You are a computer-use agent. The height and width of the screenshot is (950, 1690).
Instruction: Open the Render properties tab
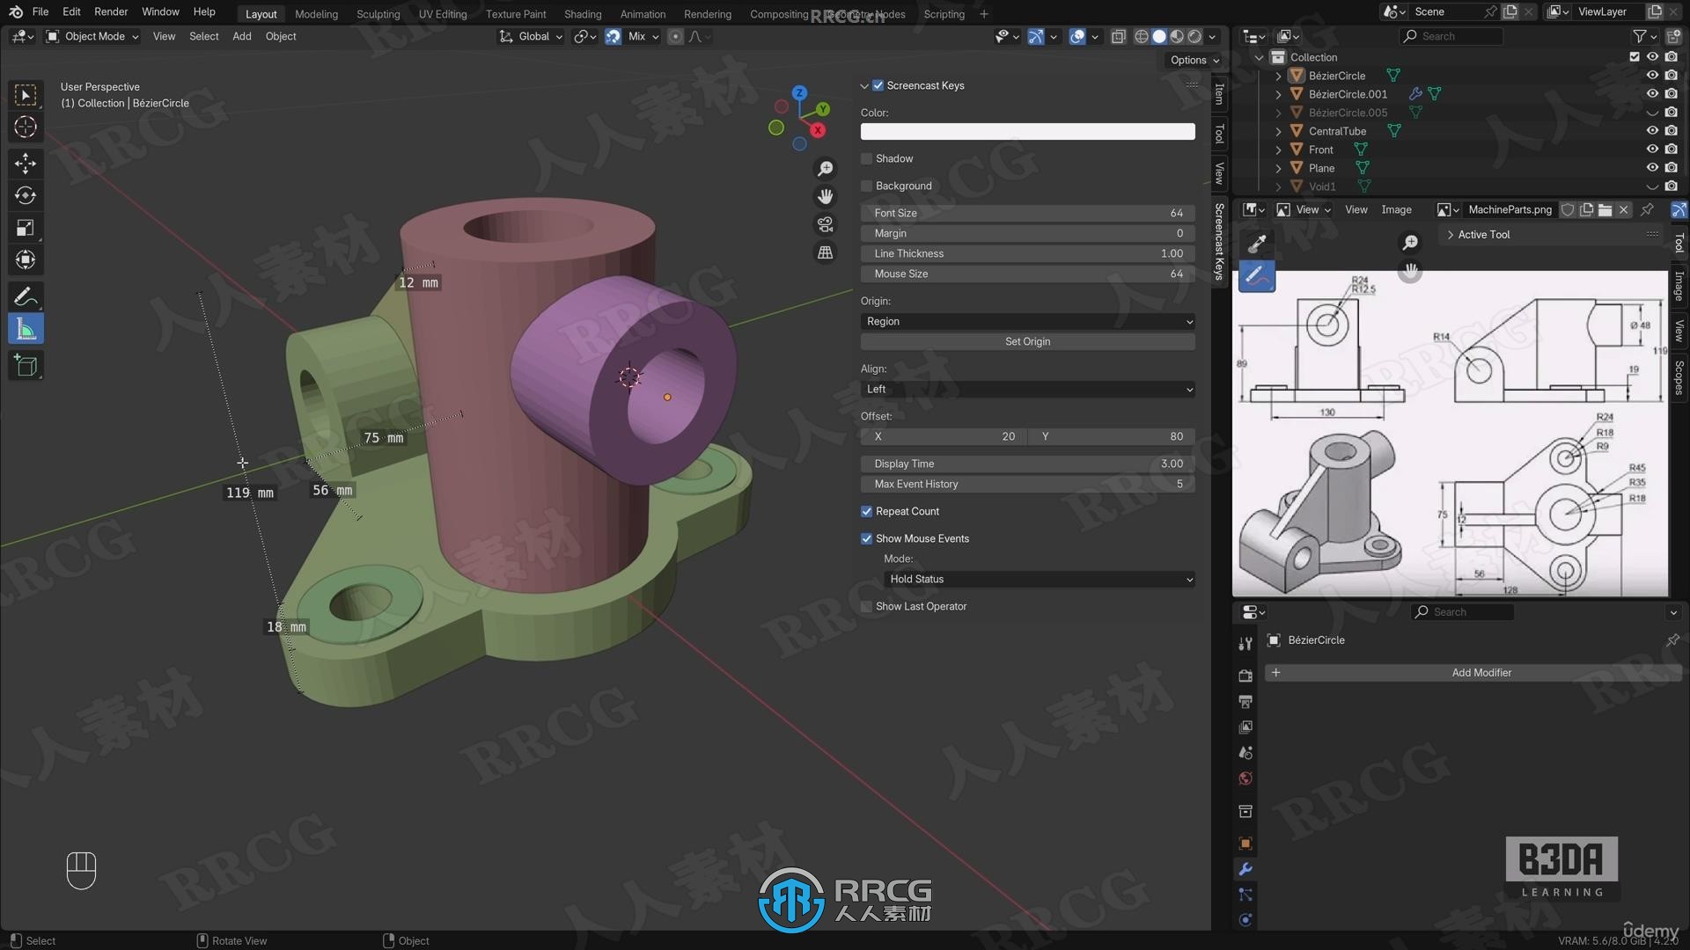coord(1245,676)
